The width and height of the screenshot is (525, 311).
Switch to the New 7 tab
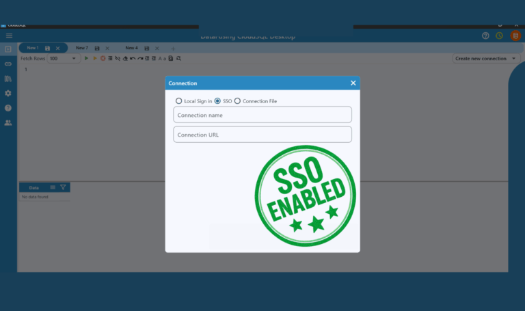[82, 48]
